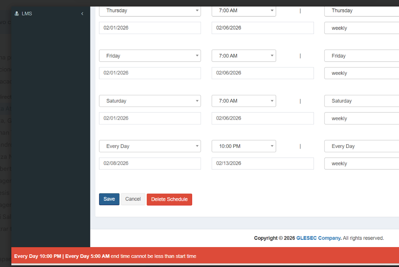399x267 pixels.
Task: Open the Every Day start day dropdown
Action: (x=150, y=146)
